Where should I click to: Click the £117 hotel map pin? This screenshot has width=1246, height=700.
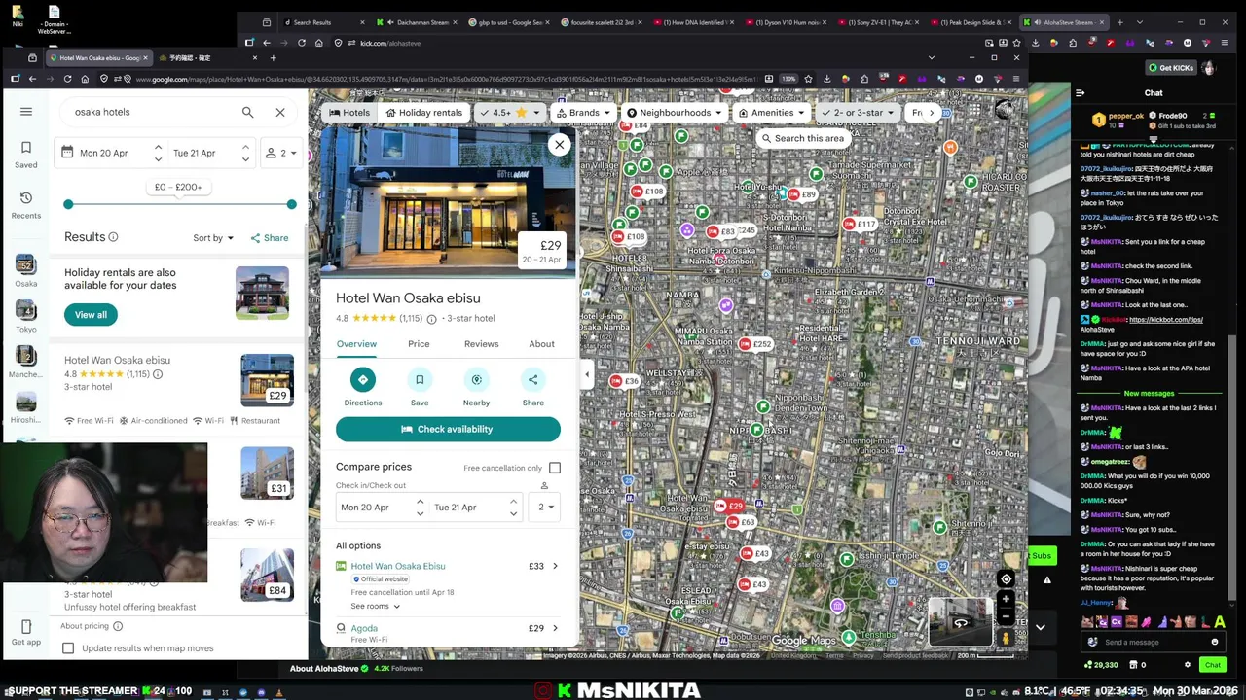(860, 224)
